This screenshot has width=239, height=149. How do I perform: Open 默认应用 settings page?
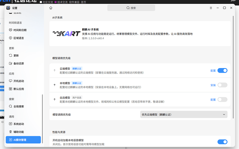23,89
